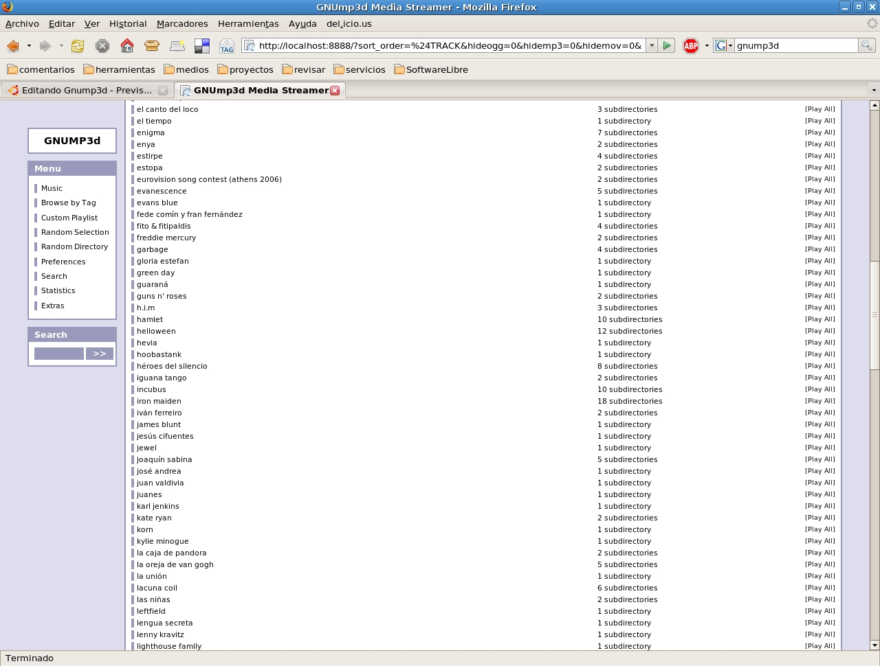Click the Back arrow in the toolbar

coord(12,46)
